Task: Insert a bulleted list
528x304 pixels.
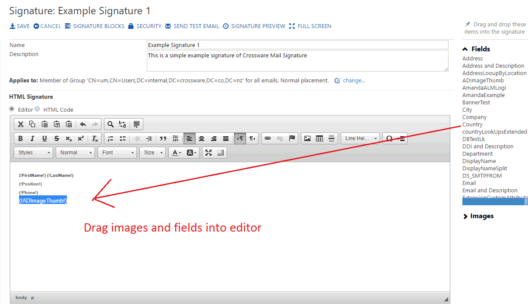Action: [x=123, y=138]
